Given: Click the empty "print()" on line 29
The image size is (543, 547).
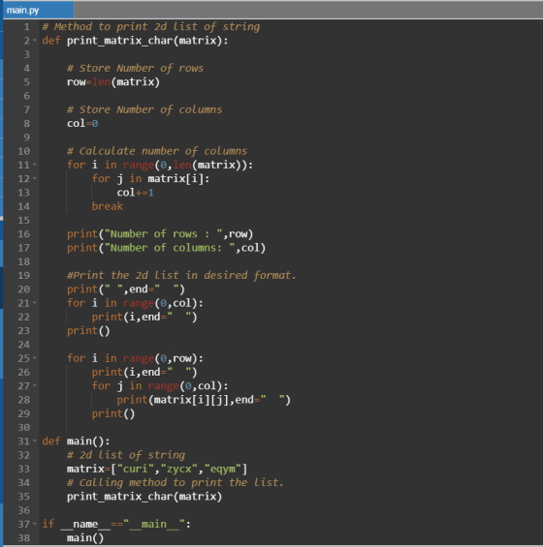Looking at the screenshot, I should click(113, 413).
